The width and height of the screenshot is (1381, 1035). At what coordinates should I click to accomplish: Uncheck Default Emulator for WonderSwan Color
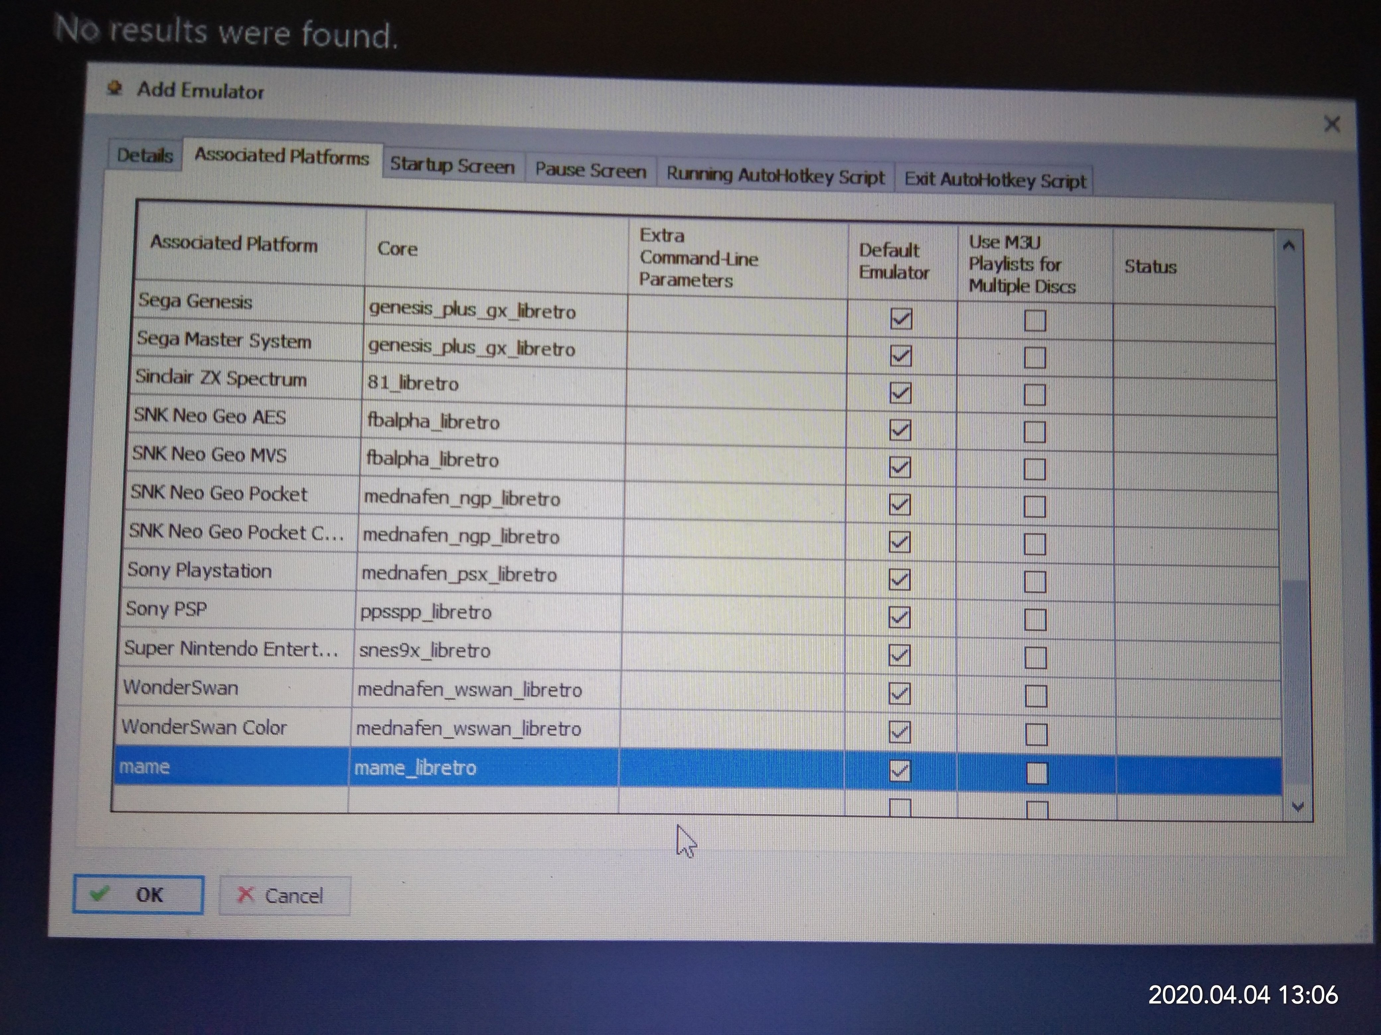click(x=899, y=732)
